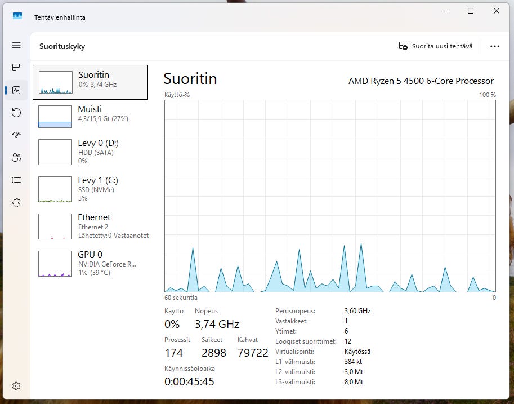This screenshot has width=514, height=404.
Task: Go to Startup apps icon
Action: pos(16,135)
